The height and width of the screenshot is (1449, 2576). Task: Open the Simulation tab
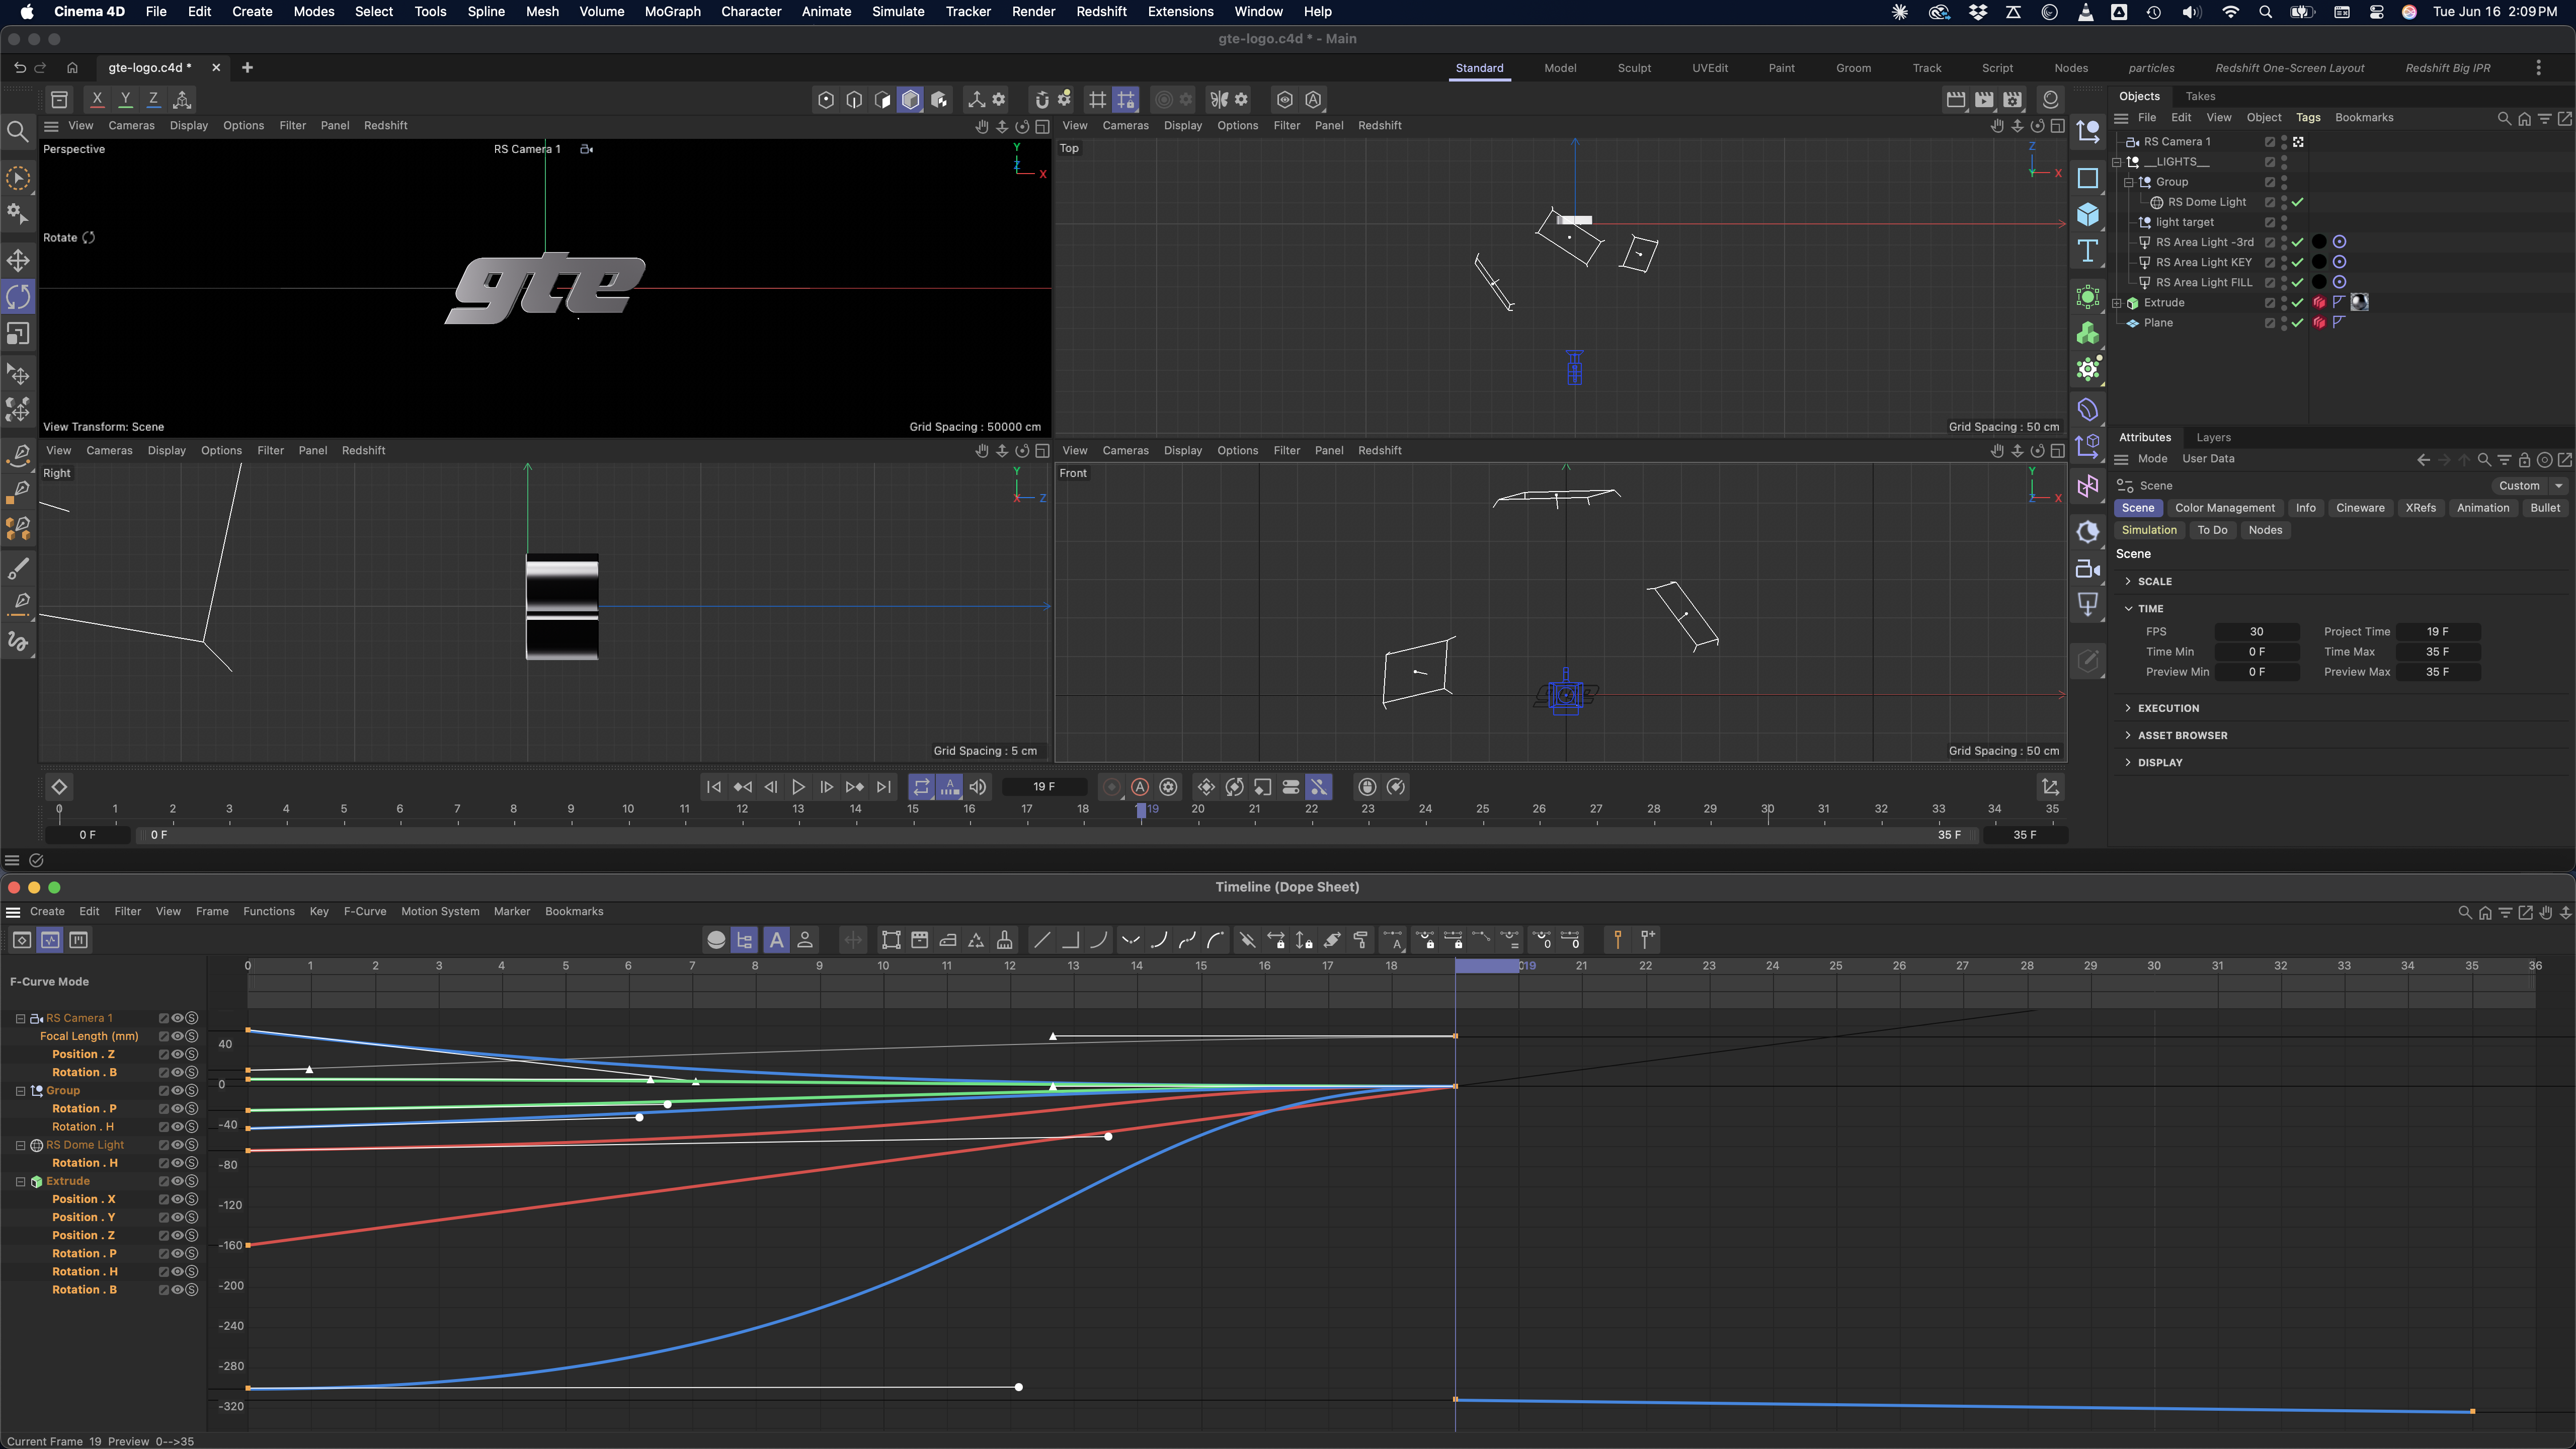pyautogui.click(x=2149, y=530)
